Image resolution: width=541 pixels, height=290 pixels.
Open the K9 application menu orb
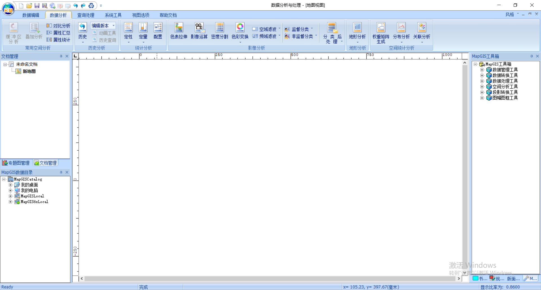[8, 9]
